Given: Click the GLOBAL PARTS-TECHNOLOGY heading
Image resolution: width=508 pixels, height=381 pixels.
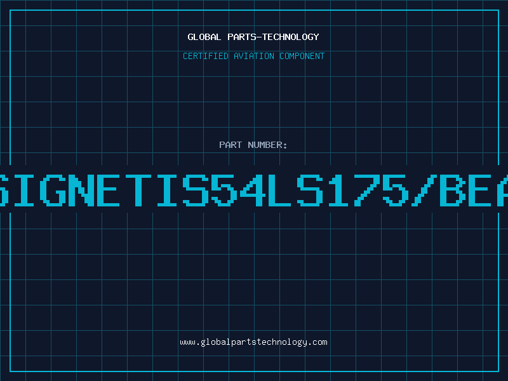Looking at the screenshot, I should pyautogui.click(x=253, y=37).
